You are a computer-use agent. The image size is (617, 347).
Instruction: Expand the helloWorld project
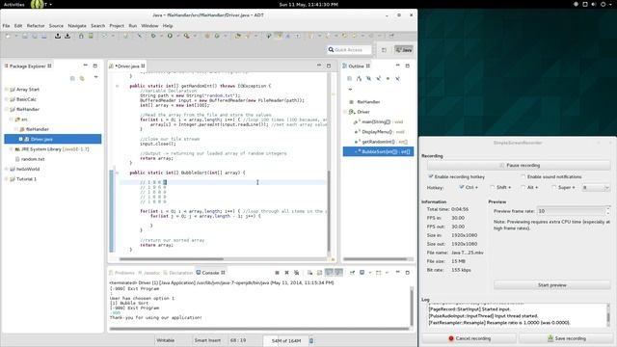tap(7, 169)
